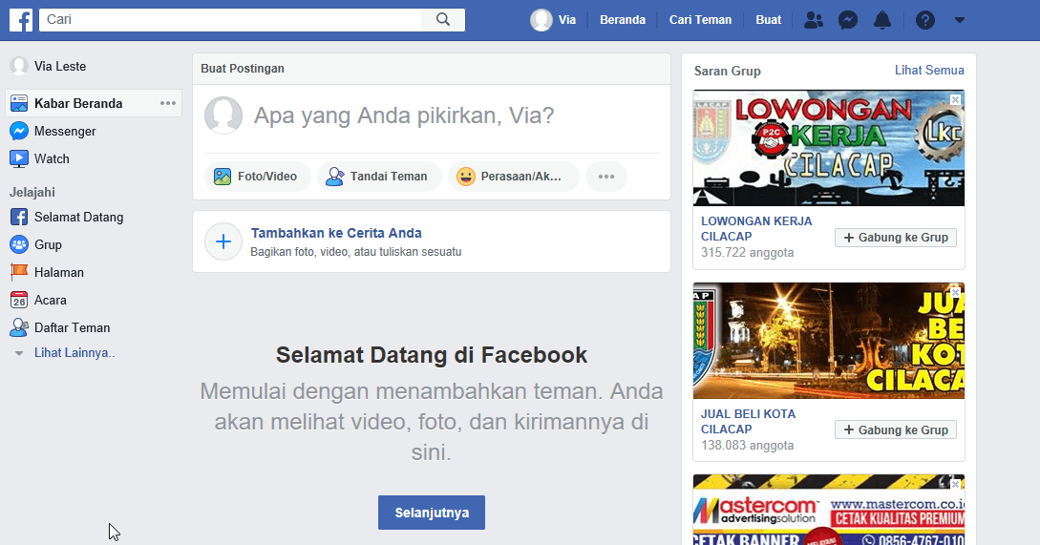Click the Via profile avatar in header

pos(541,20)
